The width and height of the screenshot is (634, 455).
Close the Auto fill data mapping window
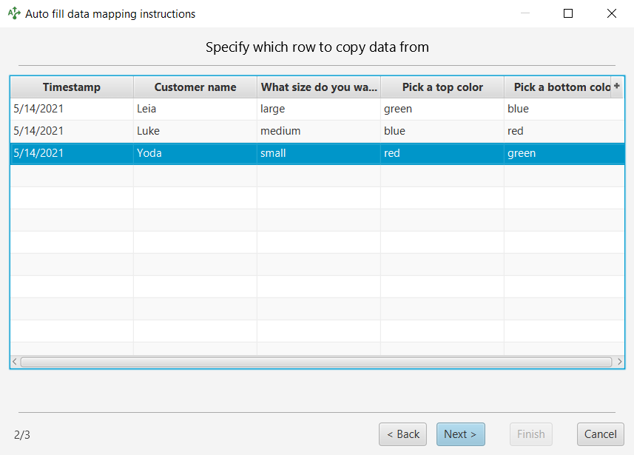(x=612, y=13)
